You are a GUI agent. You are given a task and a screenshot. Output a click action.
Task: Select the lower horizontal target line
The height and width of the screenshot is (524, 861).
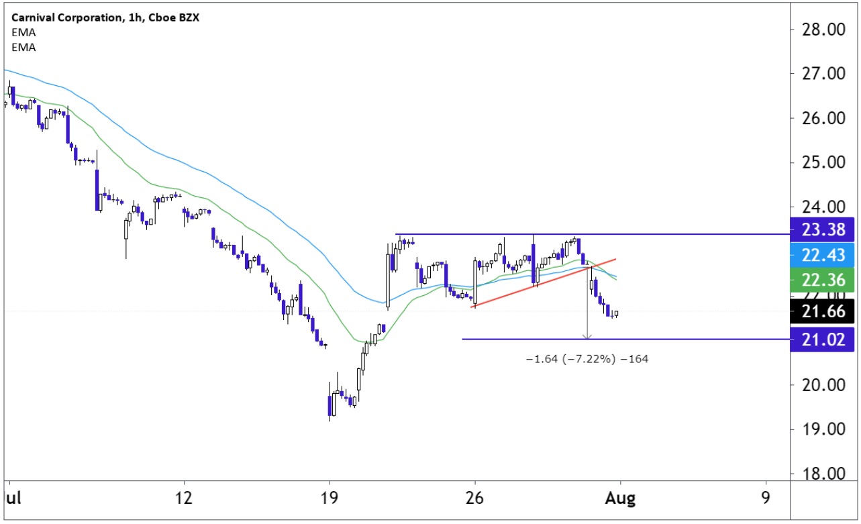(x=626, y=339)
